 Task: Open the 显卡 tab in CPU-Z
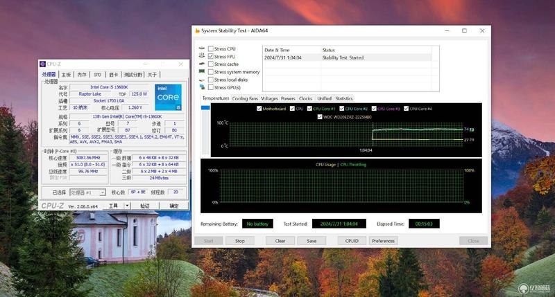coord(113,75)
